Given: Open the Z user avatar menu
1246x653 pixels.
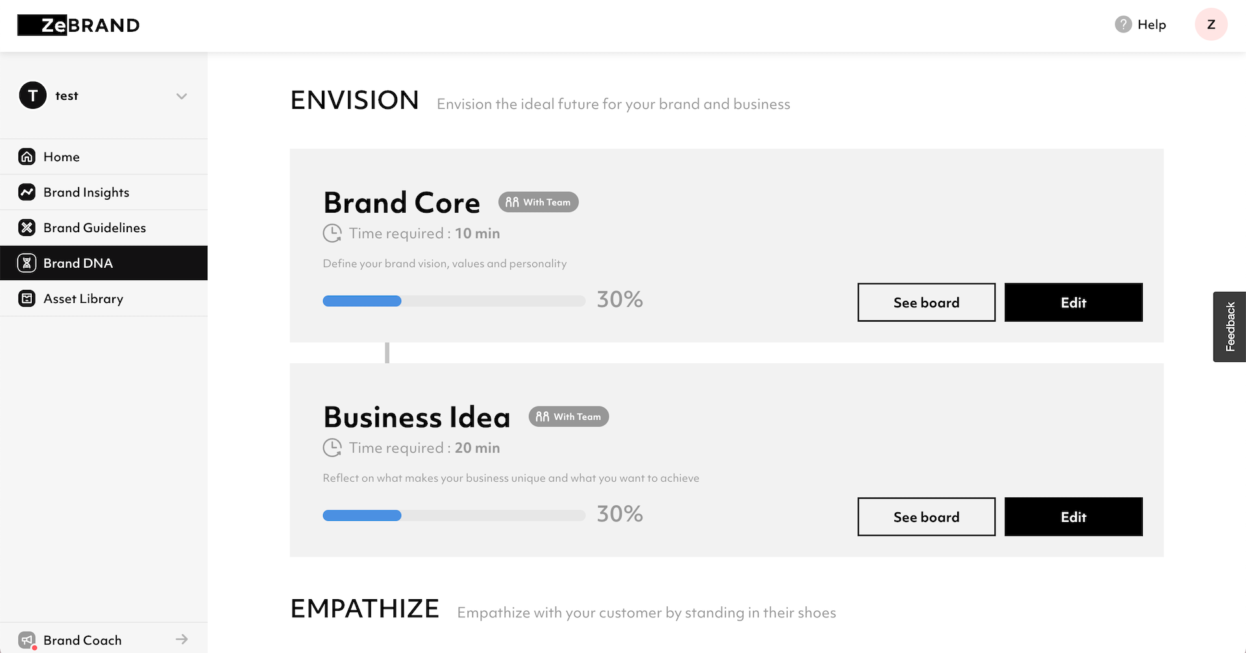Looking at the screenshot, I should coord(1210,25).
